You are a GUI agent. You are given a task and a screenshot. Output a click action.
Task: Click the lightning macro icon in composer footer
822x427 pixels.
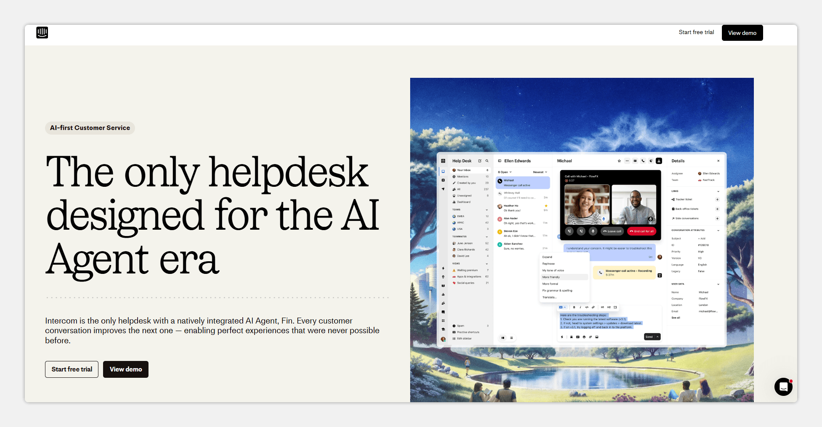point(562,337)
